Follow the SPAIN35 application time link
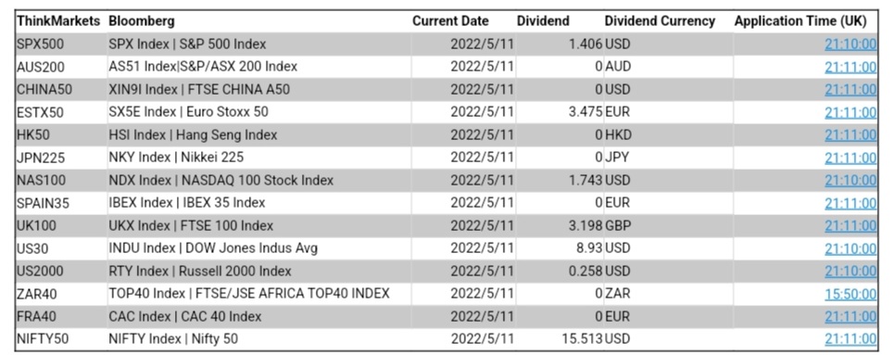This screenshot has height=355, width=894. point(850,203)
